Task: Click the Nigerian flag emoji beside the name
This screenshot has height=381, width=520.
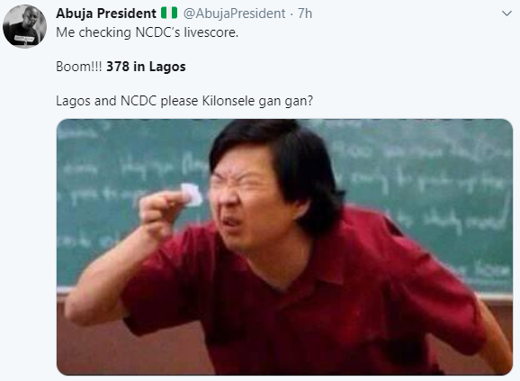Action: [x=169, y=13]
